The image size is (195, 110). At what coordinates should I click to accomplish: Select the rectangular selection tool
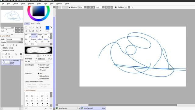[26, 28]
